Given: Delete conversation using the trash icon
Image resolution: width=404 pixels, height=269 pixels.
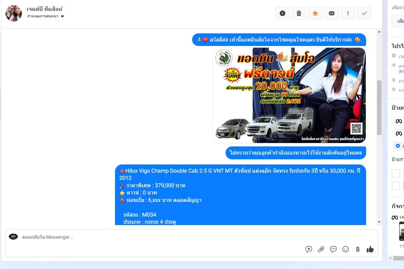Looking at the screenshot, I should click(x=299, y=13).
